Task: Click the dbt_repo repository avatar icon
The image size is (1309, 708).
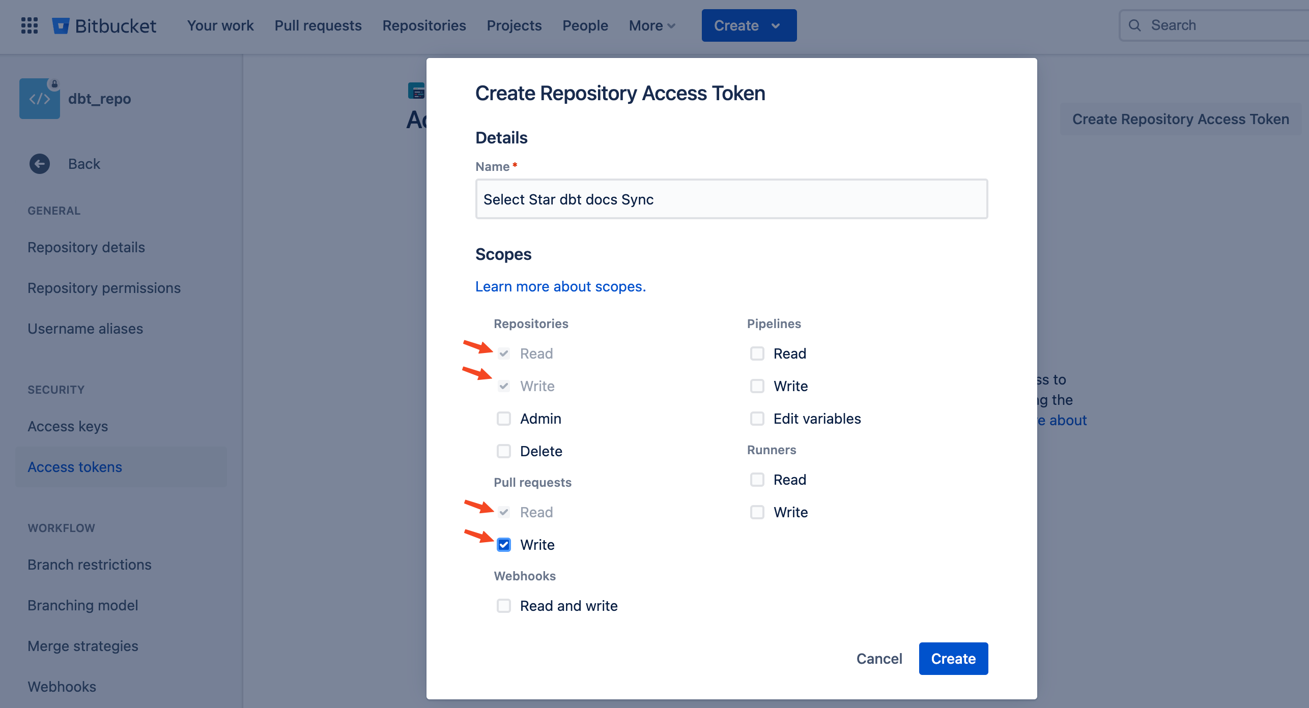Action: click(40, 99)
